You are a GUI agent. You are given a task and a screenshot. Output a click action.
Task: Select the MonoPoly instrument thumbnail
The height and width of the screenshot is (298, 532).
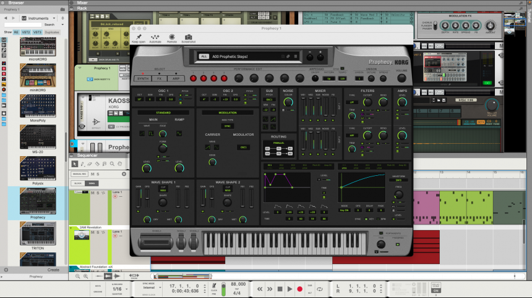coord(38,106)
